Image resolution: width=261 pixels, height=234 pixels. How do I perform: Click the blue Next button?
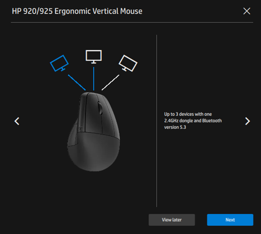(x=230, y=220)
